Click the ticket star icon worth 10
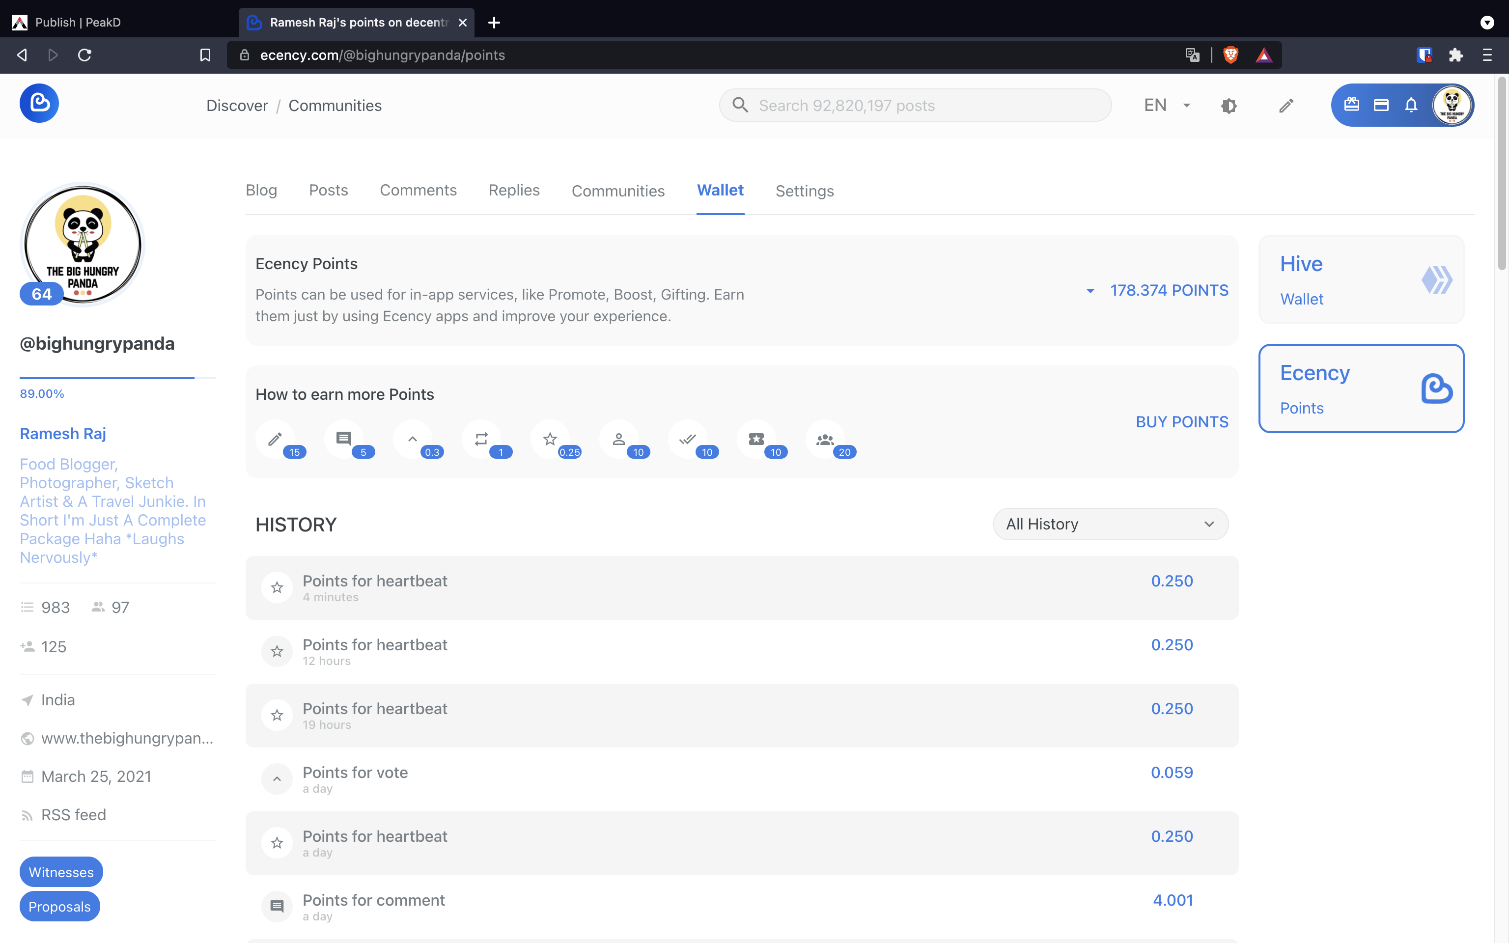 coord(756,439)
